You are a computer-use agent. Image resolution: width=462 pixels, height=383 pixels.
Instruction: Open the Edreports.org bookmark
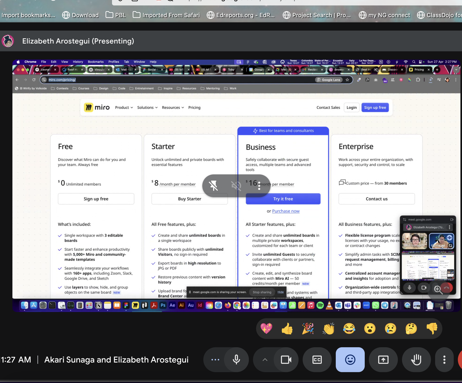241,15
